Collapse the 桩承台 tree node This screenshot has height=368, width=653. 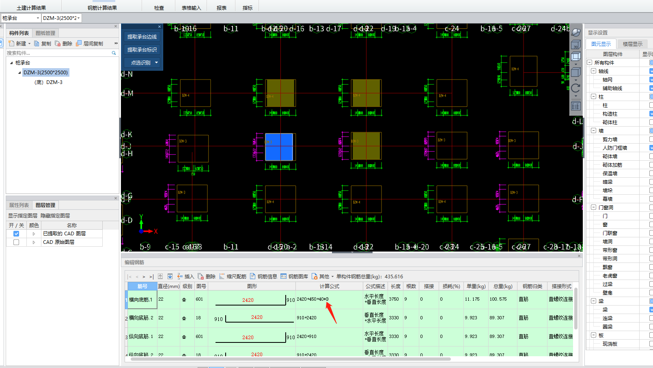(11, 63)
